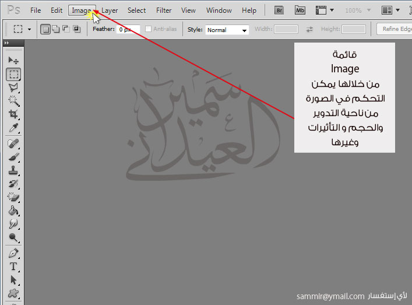Image resolution: width=412 pixels, height=305 pixels.
Task: Click the Photoshop Ps logo
Action: click(x=13, y=10)
